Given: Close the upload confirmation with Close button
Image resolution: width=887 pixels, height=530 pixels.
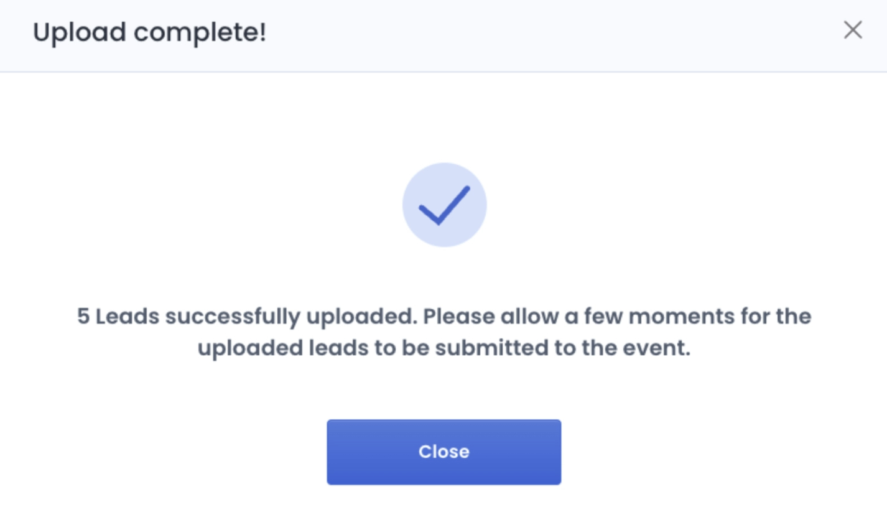Looking at the screenshot, I should pyautogui.click(x=444, y=452).
